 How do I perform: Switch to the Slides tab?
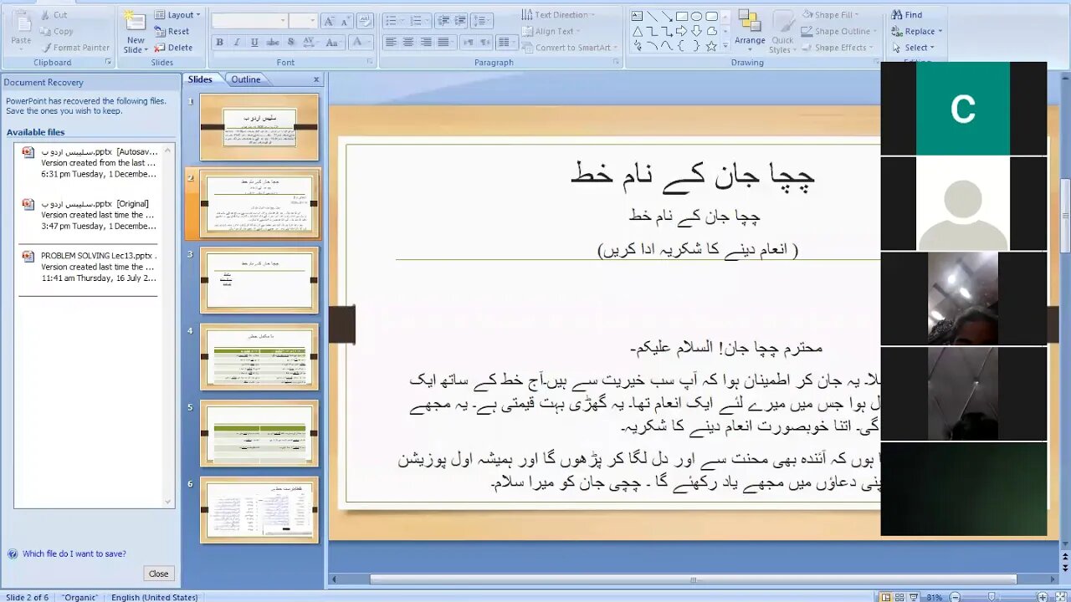pyautogui.click(x=200, y=79)
